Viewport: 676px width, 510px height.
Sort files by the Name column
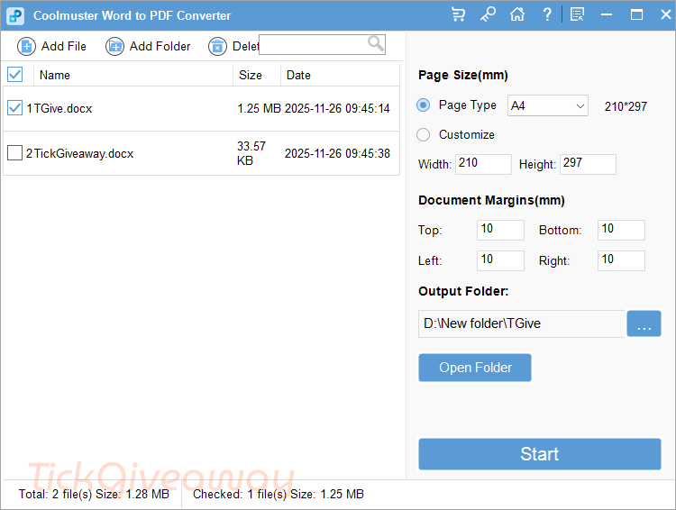[x=55, y=75]
